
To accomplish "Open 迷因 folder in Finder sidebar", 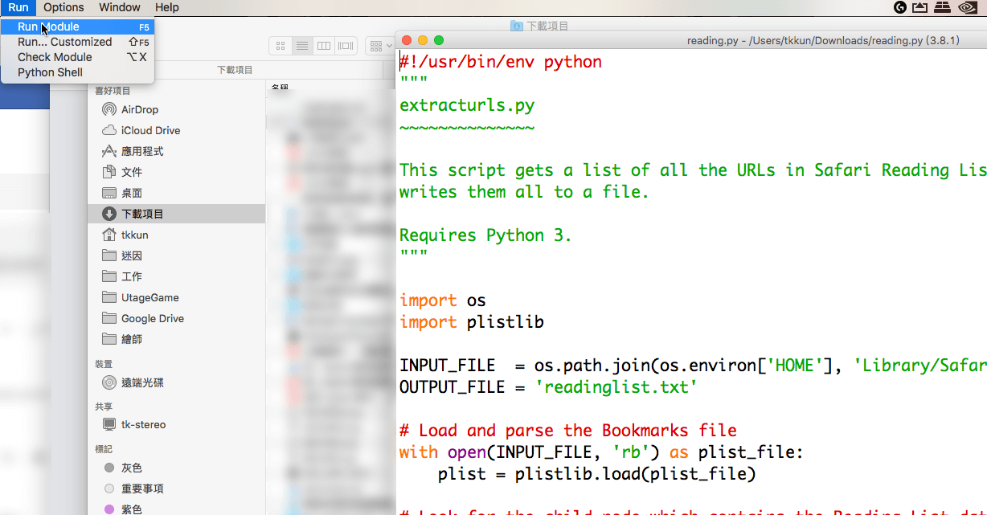I will [176, 255].
